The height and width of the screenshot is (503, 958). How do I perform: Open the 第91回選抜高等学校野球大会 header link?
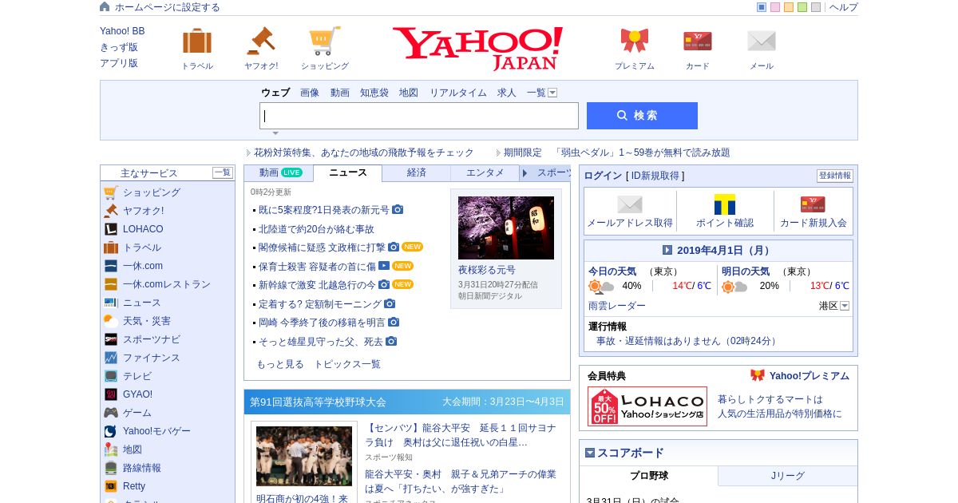318,402
